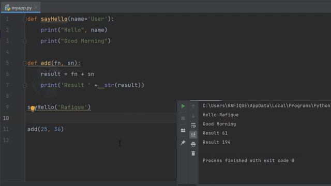Clear console with the trash icon
Image resolution: width=331 pixels, height=186 pixels.
(x=193, y=153)
